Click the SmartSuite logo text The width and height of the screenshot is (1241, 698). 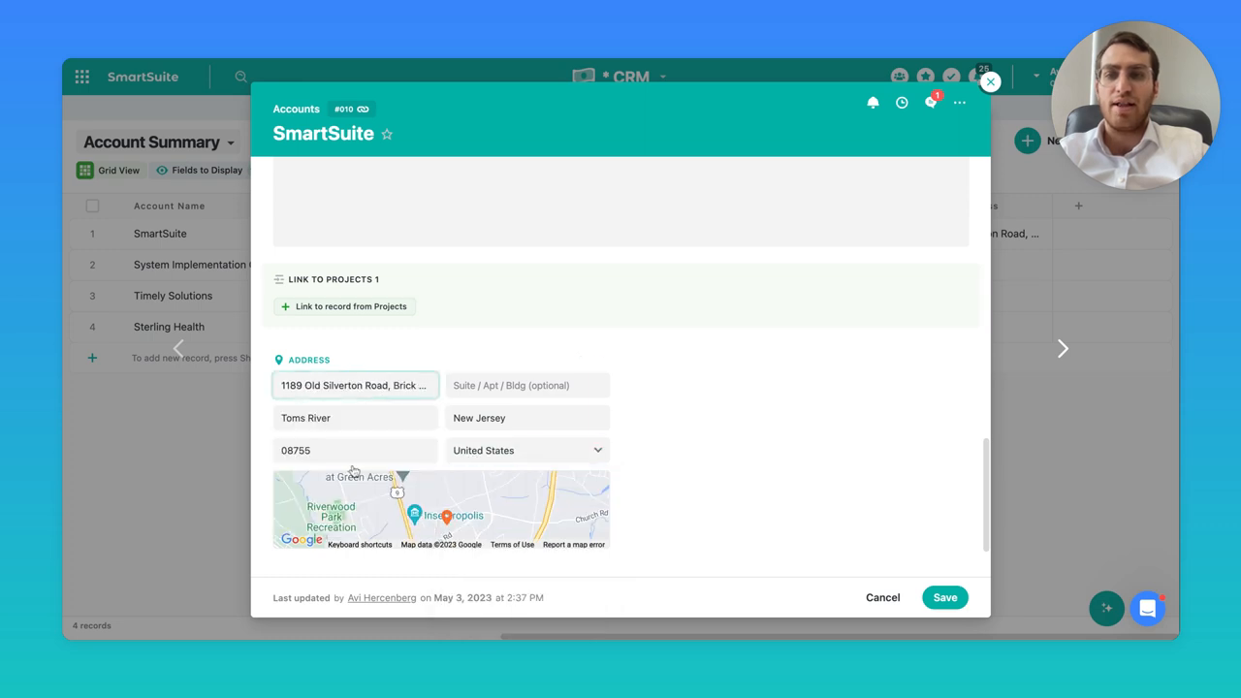[143, 77]
